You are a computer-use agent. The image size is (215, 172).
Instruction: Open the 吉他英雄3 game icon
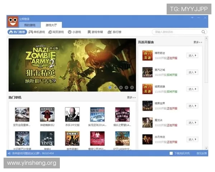pos(72,138)
